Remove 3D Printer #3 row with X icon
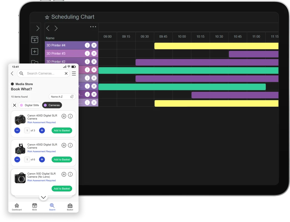290x222 pixels. (x=94, y=53)
